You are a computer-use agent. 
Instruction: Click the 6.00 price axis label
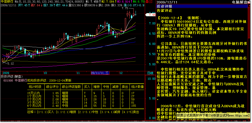pos(152,44)
